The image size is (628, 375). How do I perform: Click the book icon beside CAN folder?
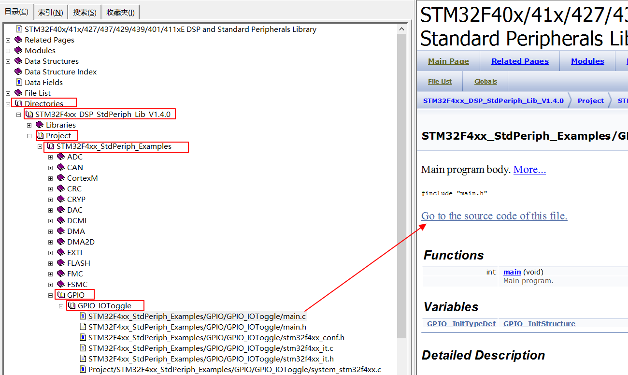pyautogui.click(x=61, y=167)
